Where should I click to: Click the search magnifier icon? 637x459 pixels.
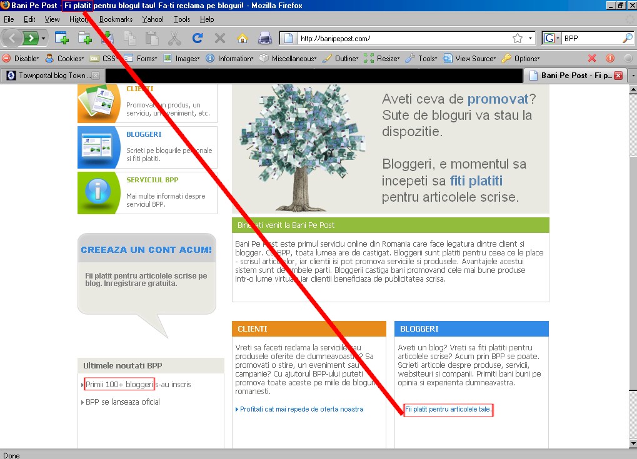[x=628, y=38]
